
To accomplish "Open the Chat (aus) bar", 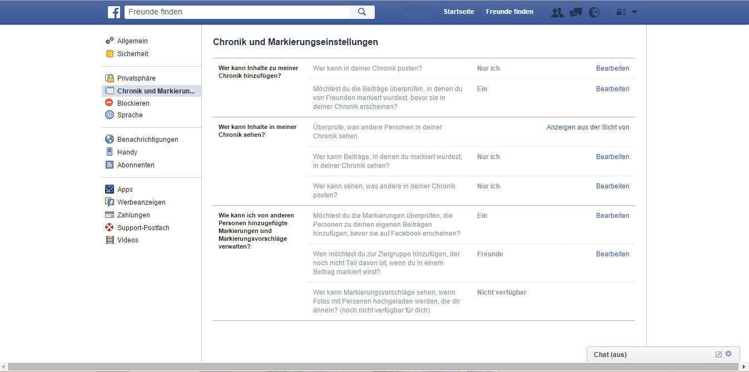I will click(663, 354).
